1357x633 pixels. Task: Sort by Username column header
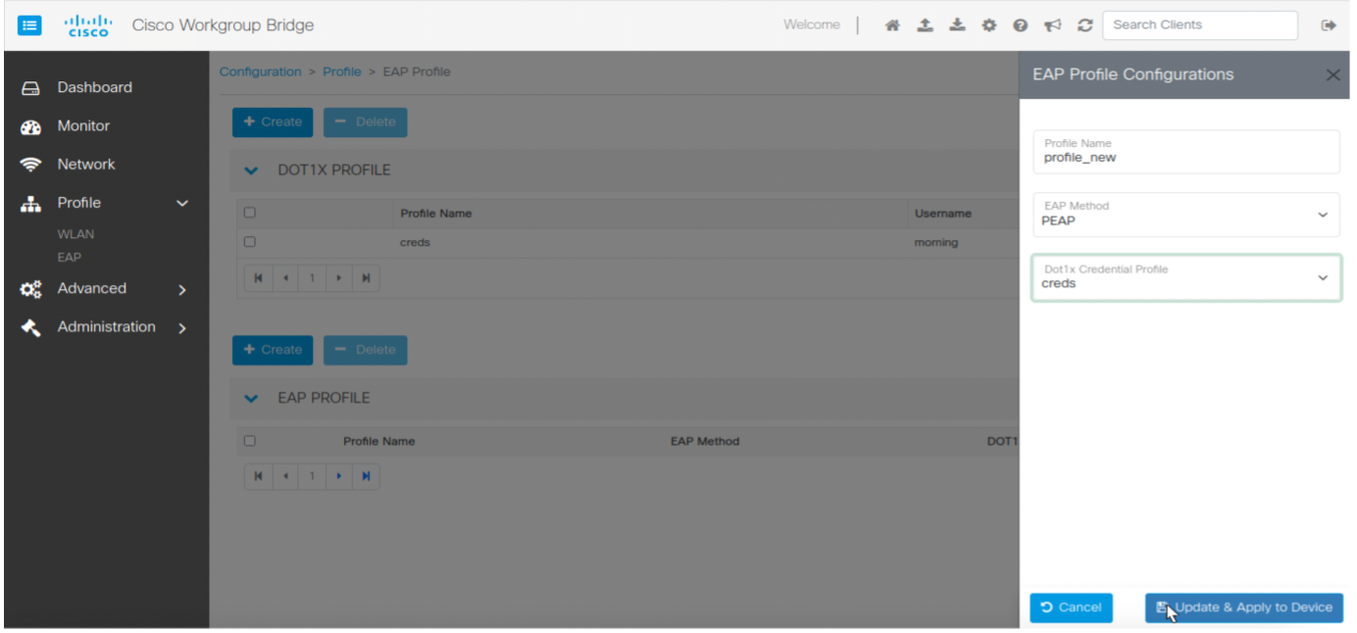[943, 213]
